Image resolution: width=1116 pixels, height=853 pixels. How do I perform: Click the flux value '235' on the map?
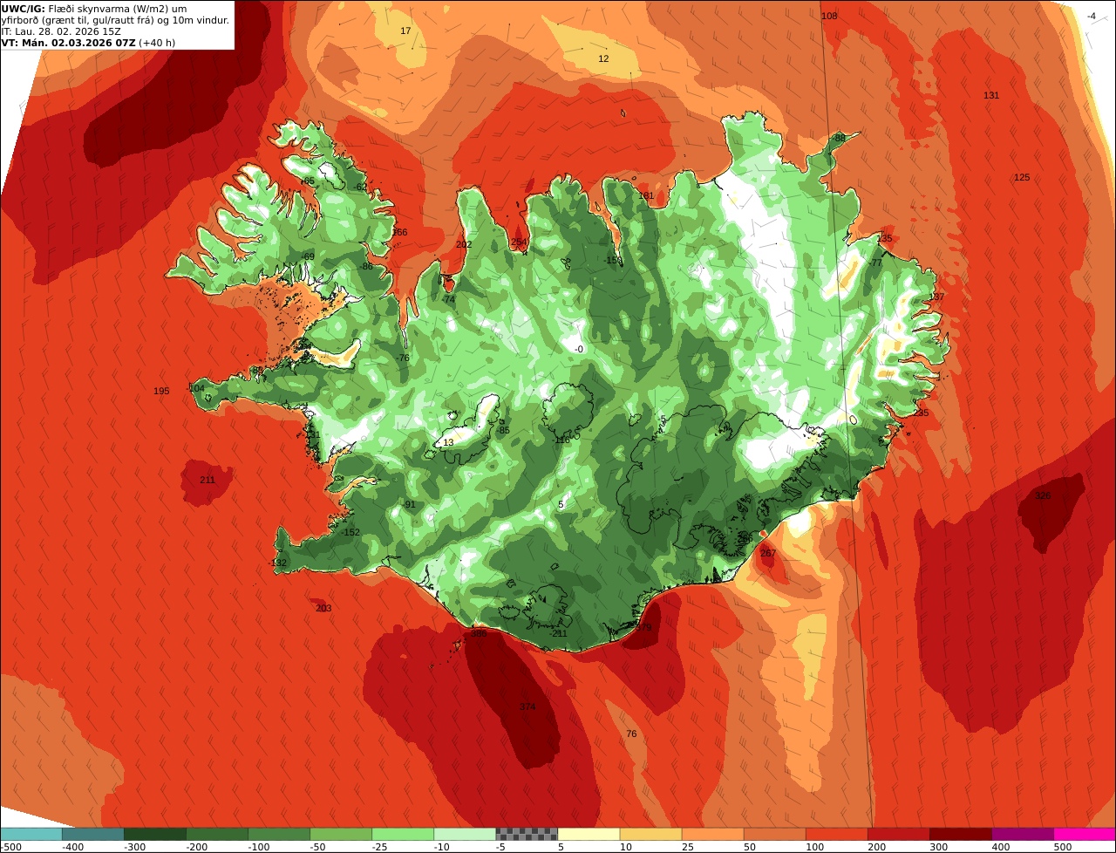pos(922,413)
